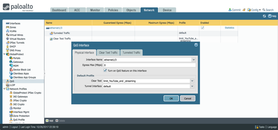Click the help icon in QoS Interface dialog
This screenshot has width=278, height=130.
click(196, 45)
